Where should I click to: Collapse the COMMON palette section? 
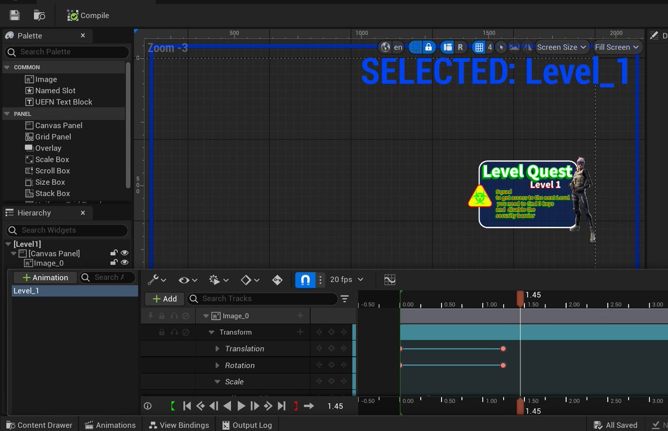coord(7,67)
